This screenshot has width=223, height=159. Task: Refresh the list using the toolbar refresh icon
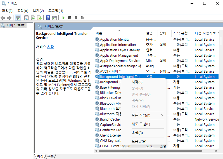(33, 18)
